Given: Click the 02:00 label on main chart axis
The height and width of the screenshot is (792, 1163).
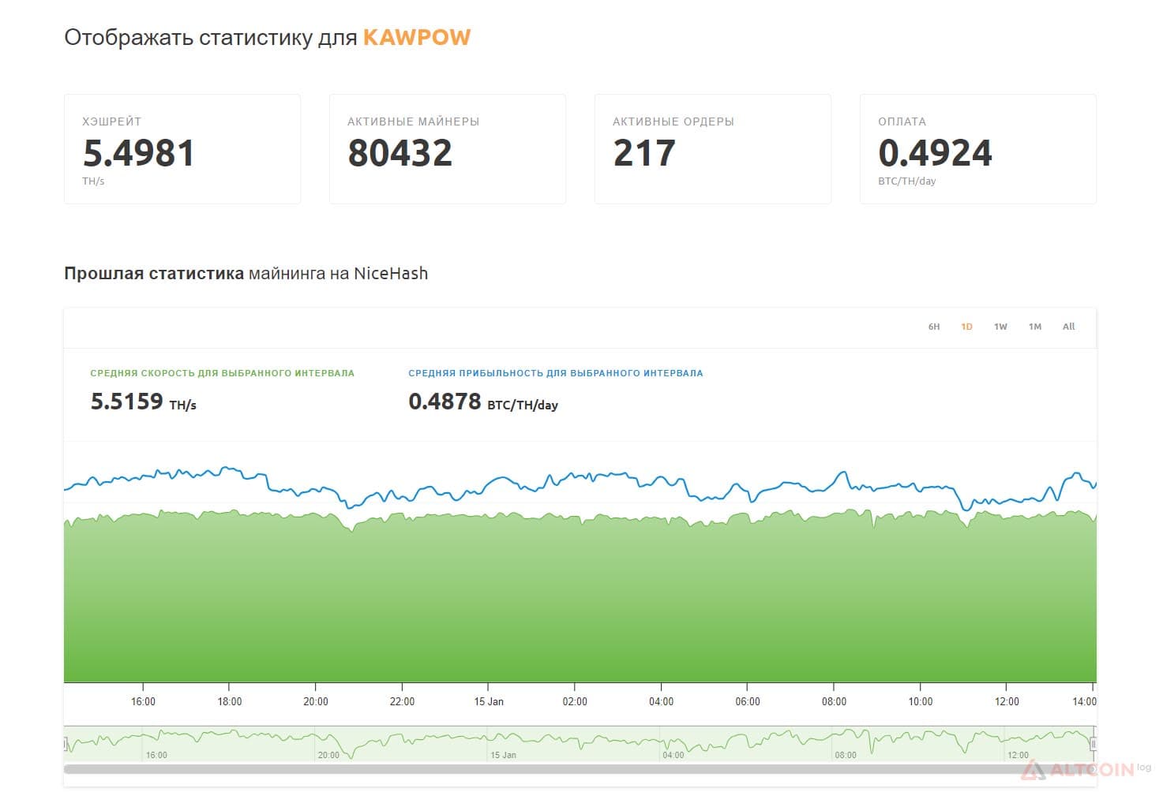Looking at the screenshot, I should 575,701.
